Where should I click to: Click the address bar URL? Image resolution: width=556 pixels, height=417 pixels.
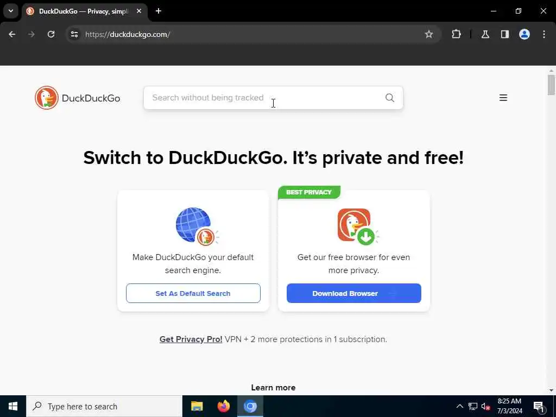tap(128, 34)
